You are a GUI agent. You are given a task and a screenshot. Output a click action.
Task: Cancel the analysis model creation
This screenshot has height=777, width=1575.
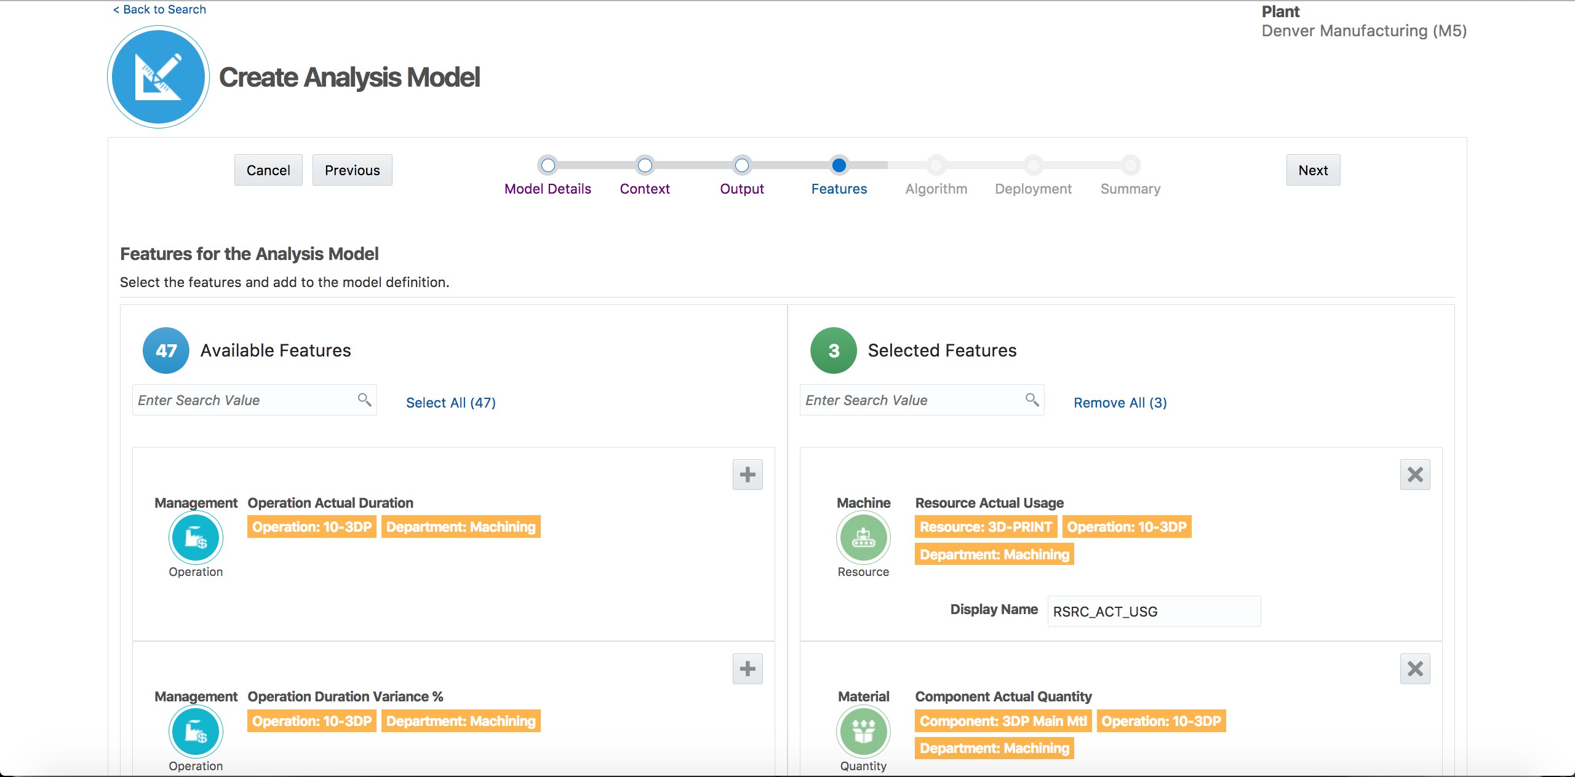coord(268,170)
